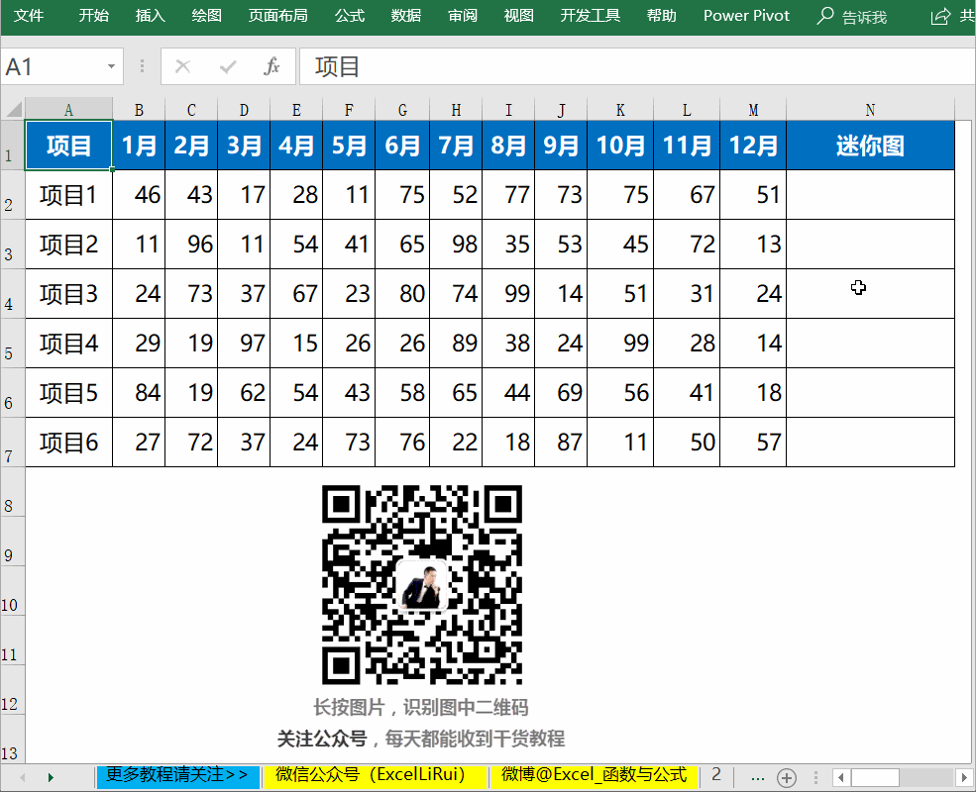This screenshot has height=792, width=976.
Task: Open the 视图 ribbon tab
Action: point(518,16)
